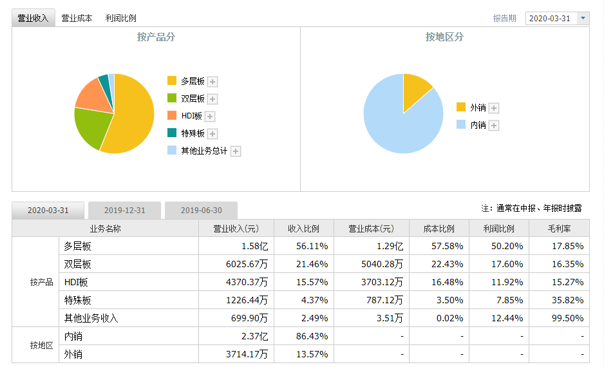Click plus icon next to 多层板 legend

coord(212,82)
